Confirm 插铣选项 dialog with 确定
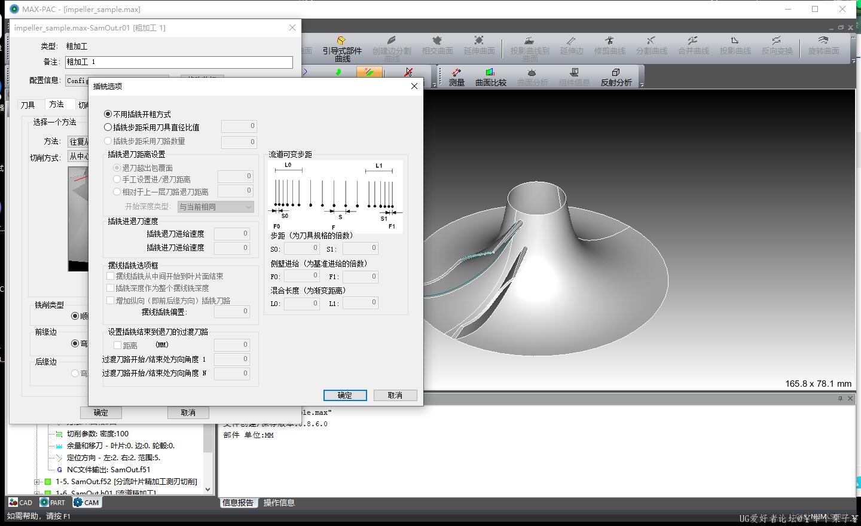This screenshot has width=861, height=526. pyautogui.click(x=345, y=395)
